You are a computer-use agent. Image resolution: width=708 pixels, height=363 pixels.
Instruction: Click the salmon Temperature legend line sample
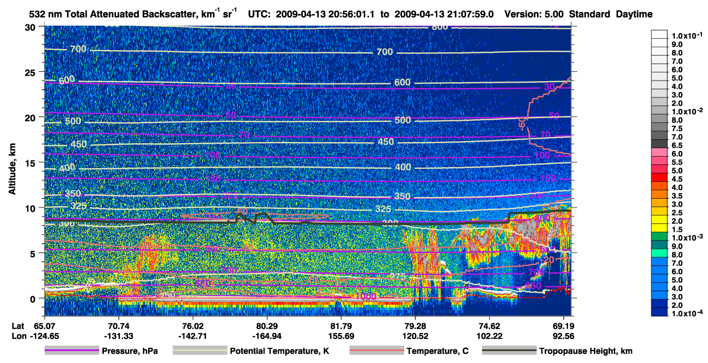coord(377,351)
